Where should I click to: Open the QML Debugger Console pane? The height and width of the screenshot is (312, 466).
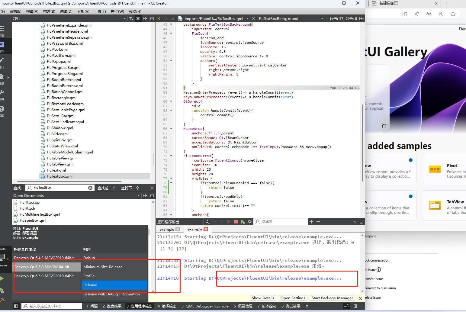coord(205,306)
